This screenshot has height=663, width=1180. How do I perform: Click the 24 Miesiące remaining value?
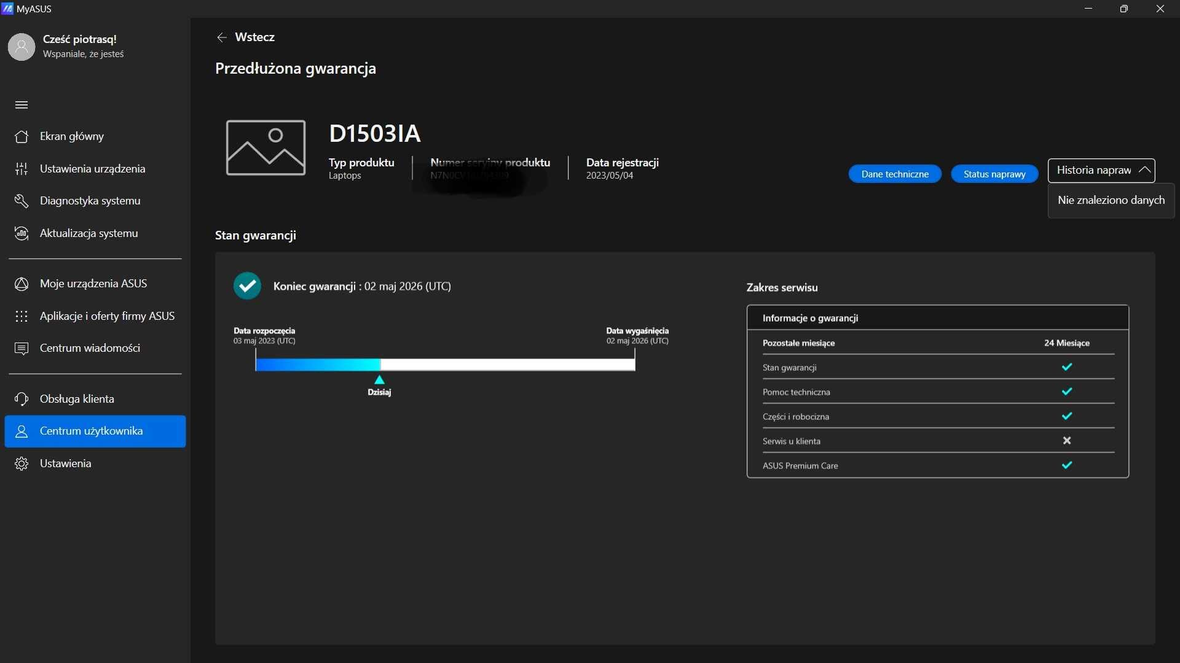(x=1066, y=343)
